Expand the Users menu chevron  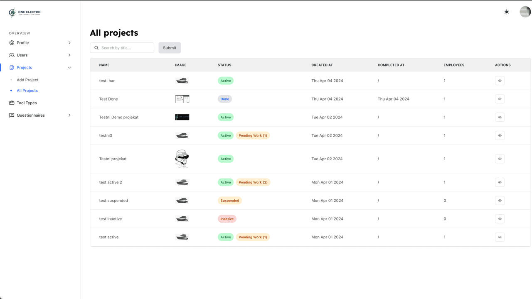pos(69,55)
